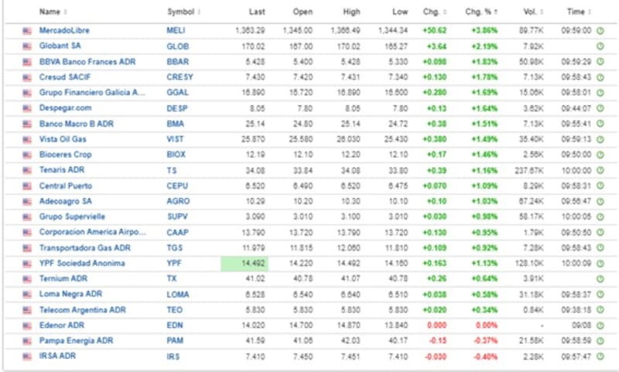The width and height of the screenshot is (619, 372).
Task: Sort by the Time column header
Action: [576, 12]
